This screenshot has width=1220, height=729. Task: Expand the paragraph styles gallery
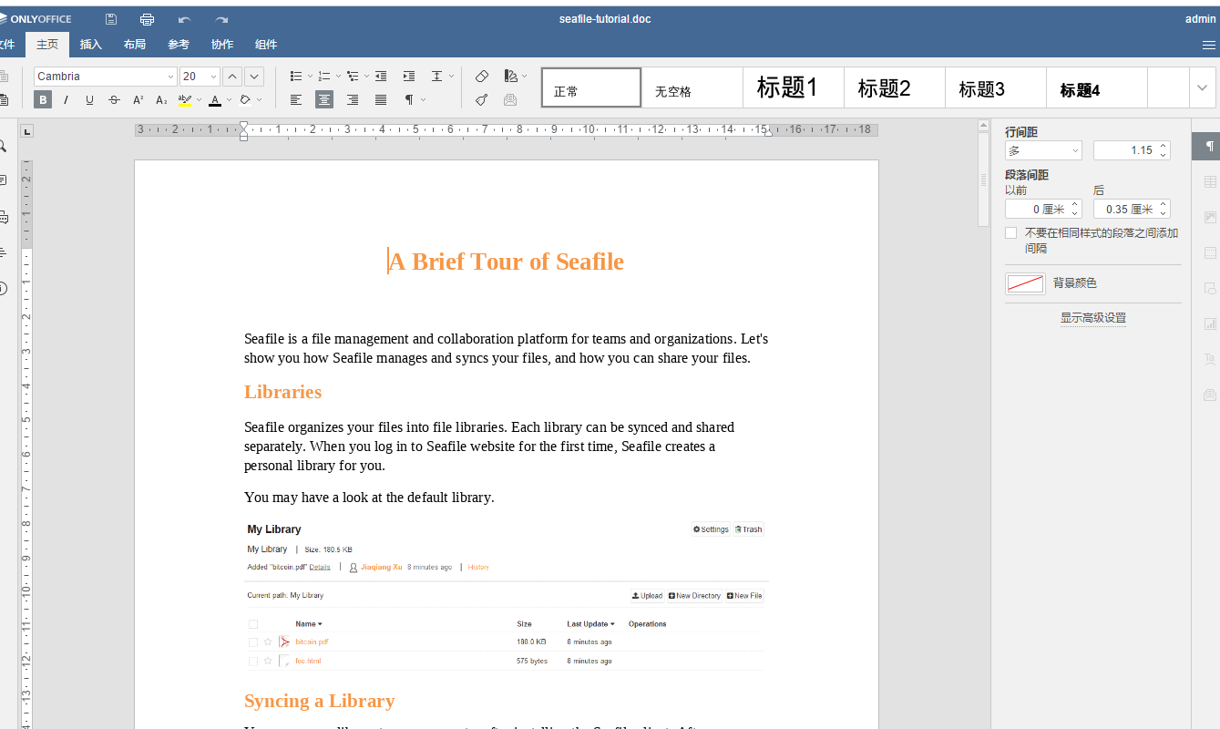tap(1202, 87)
